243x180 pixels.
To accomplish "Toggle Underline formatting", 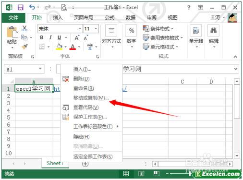I will pyautogui.click(x=59, y=37).
